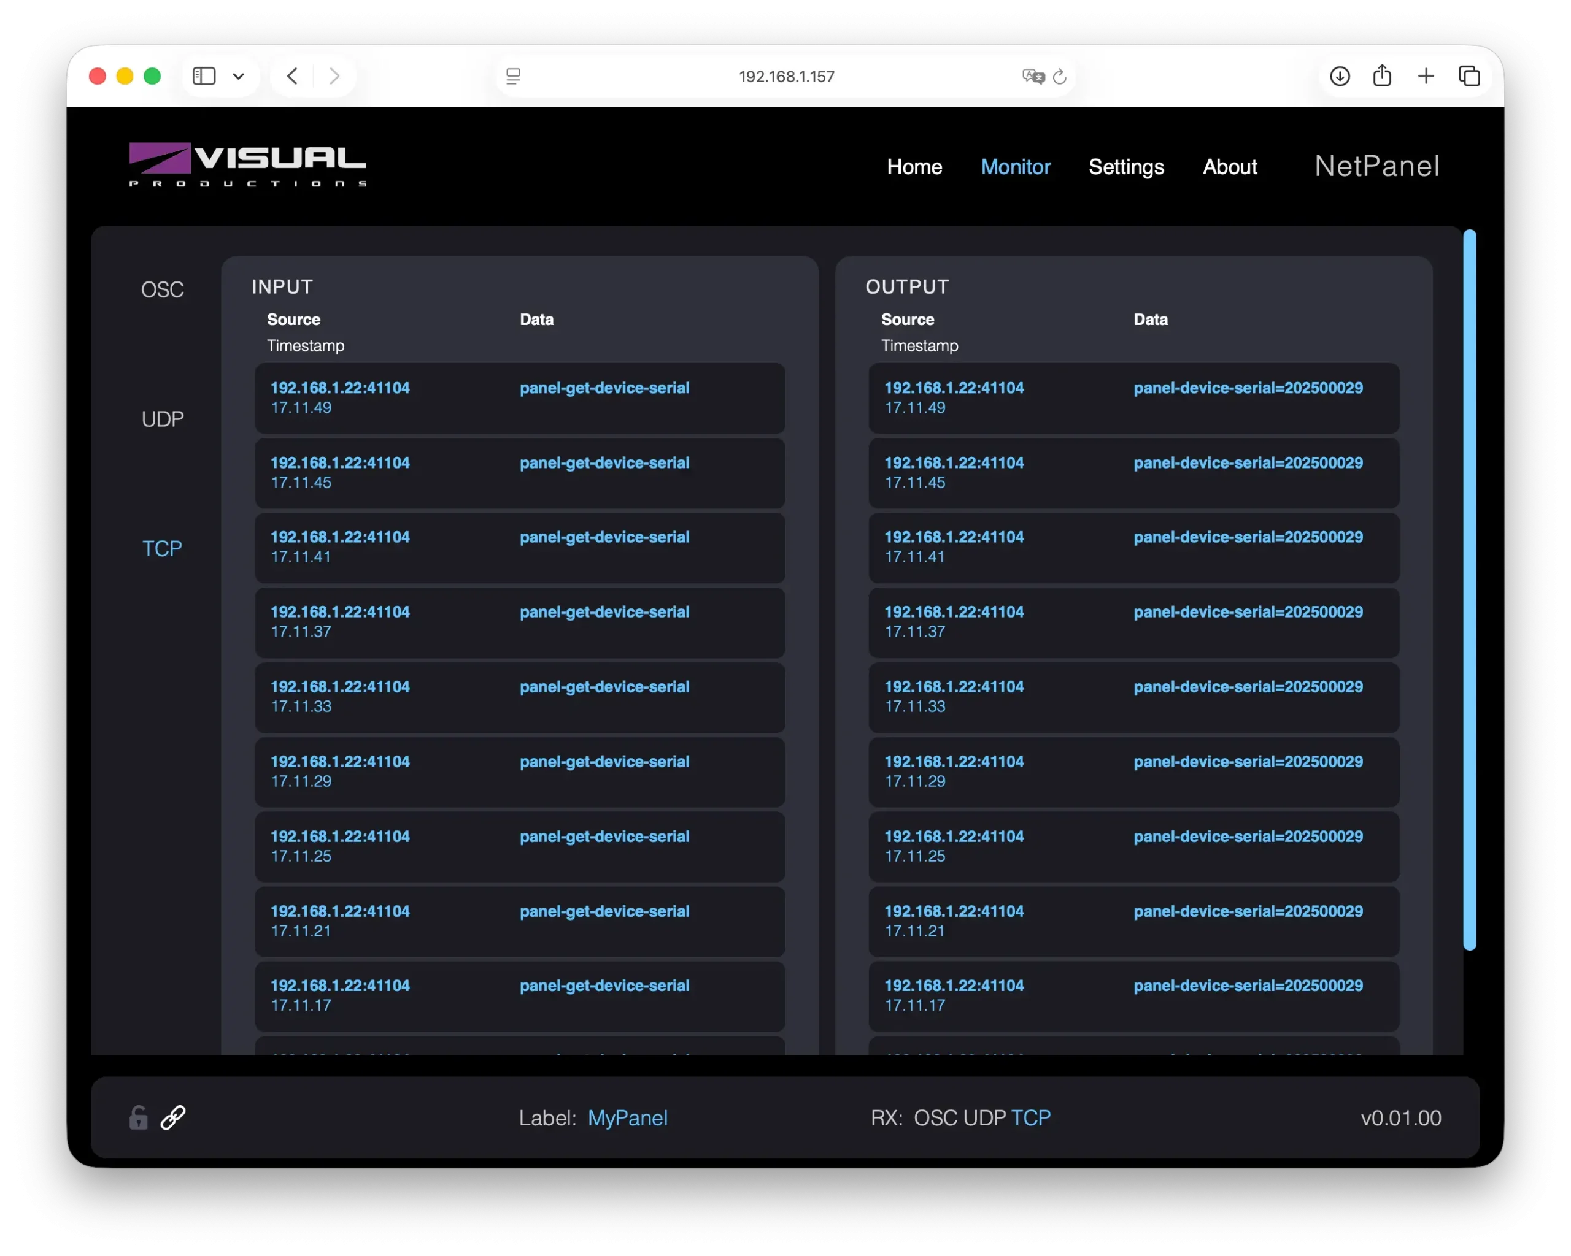Switch to the OSC monitor tab
Image resolution: width=1571 pixels, height=1256 pixels.
click(x=162, y=290)
